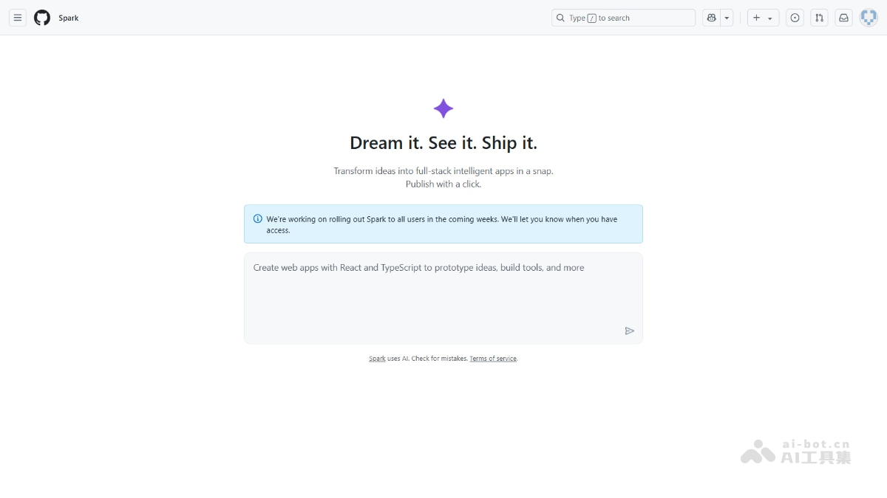Open notifications via the inbox icon
The image size is (887, 498).
click(x=843, y=17)
